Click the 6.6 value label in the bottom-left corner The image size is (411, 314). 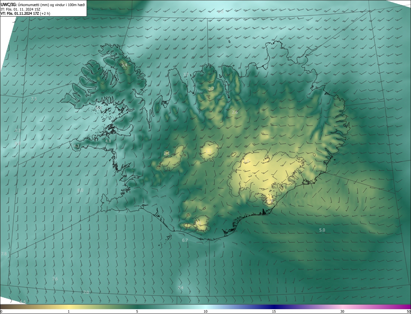pos(22,302)
